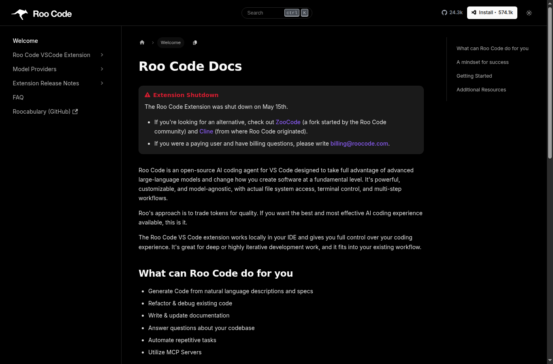Click 'Refactor & debug existing code' list item
This screenshot has width=553, height=364.
coord(190,303)
